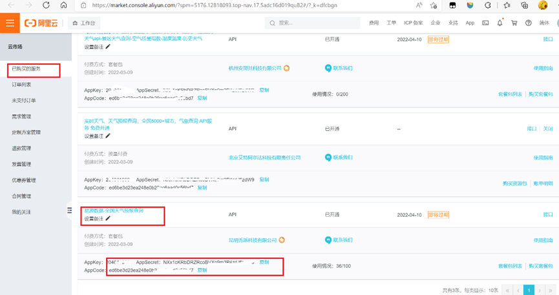Select 订单列表 in sidebar

click(21, 85)
